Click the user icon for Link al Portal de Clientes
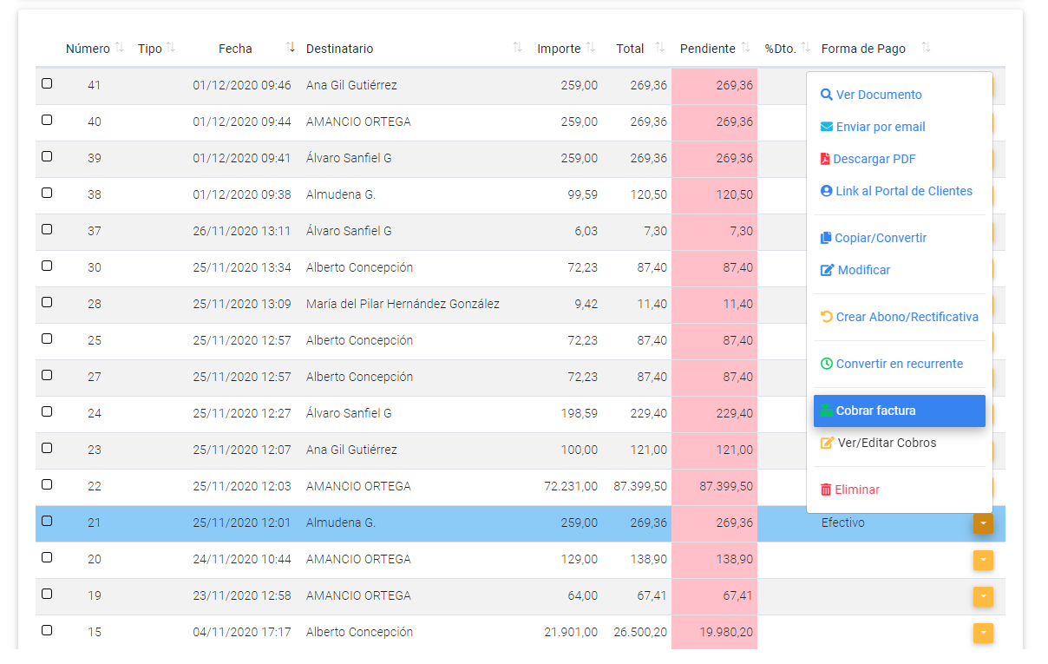 point(826,191)
